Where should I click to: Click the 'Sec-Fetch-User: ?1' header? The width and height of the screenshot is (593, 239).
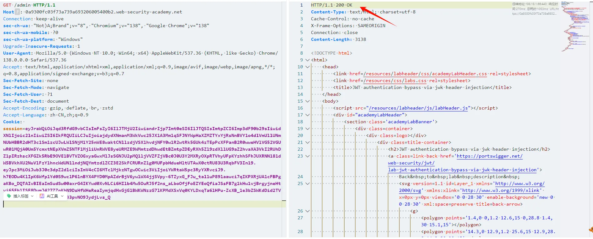28,94
